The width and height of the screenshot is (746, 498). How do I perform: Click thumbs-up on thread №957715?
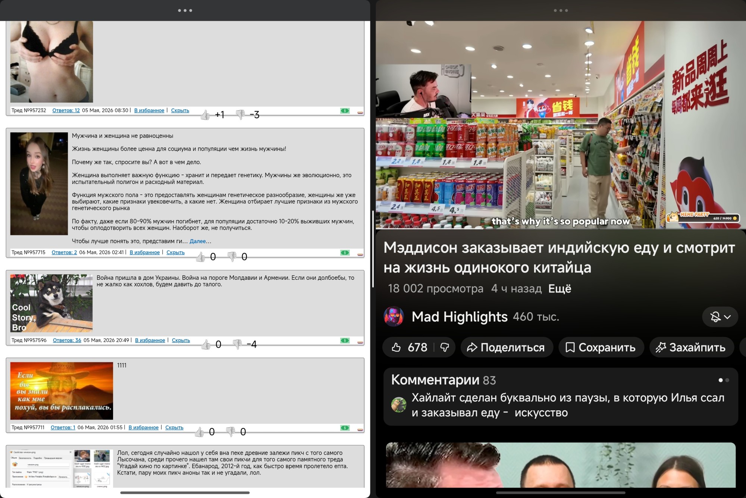click(x=200, y=257)
